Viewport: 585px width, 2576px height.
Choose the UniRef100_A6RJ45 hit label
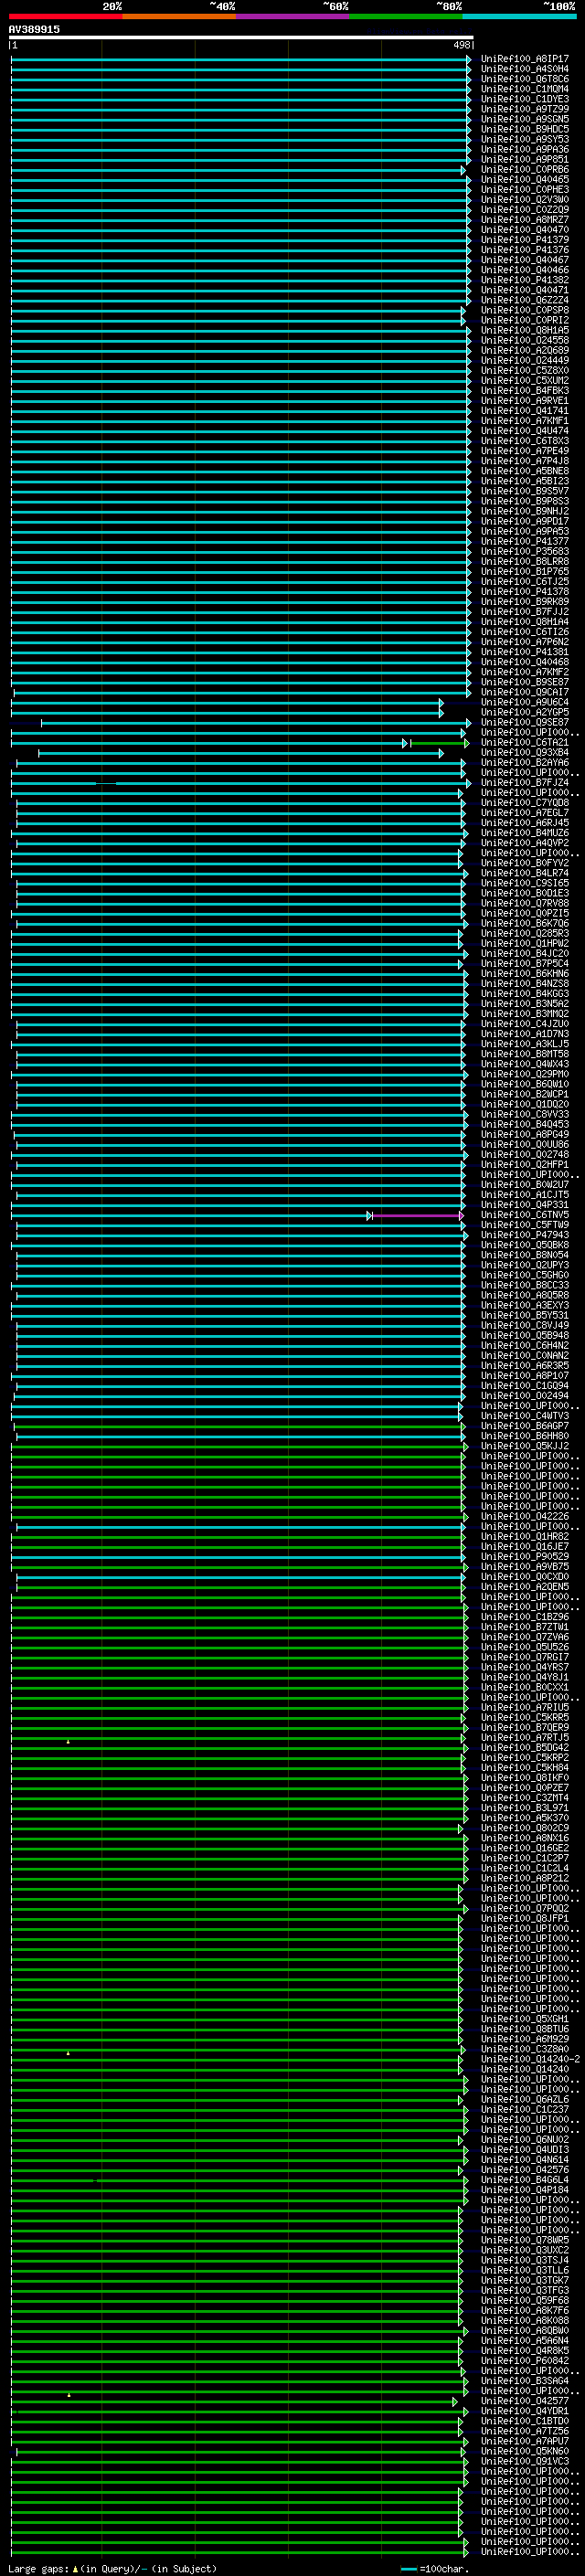point(525,823)
